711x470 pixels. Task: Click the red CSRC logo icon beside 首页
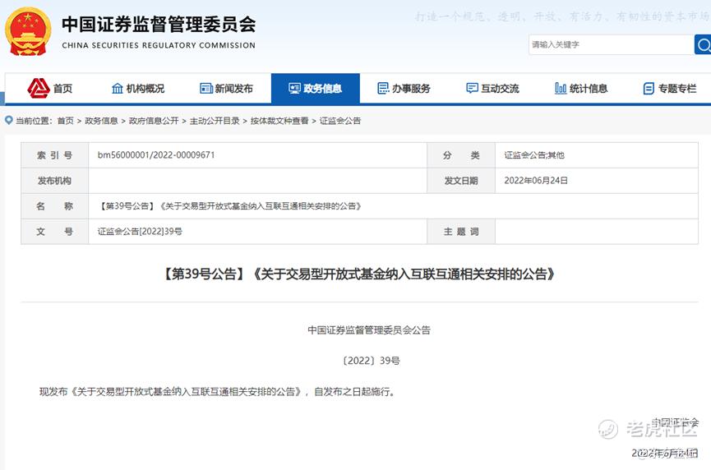pos(38,88)
